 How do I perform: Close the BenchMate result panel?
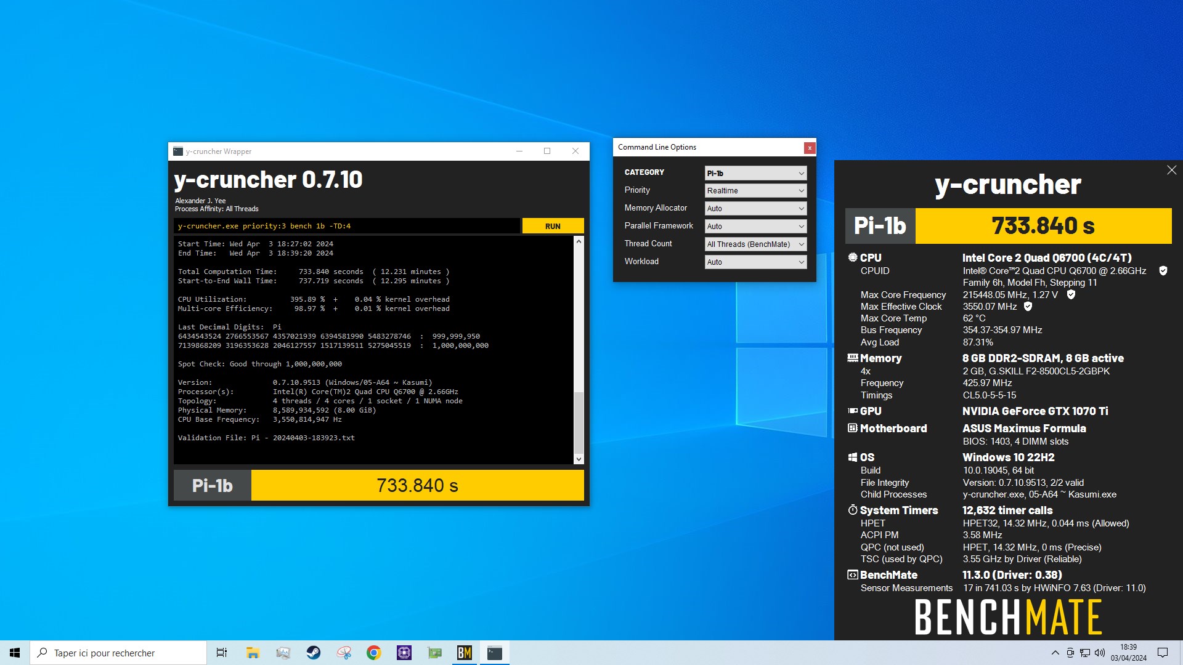(1171, 170)
